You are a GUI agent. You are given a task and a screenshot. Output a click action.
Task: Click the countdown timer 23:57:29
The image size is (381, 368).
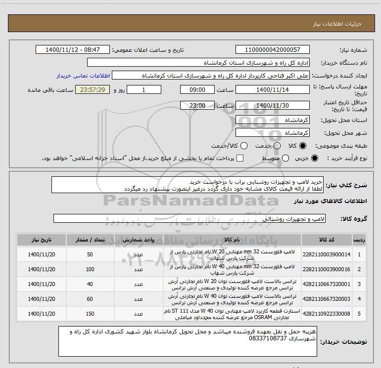[93, 89]
